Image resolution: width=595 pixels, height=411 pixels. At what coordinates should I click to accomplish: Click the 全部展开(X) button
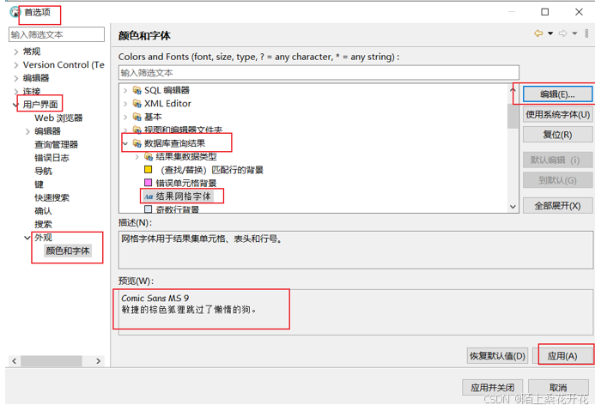(557, 206)
